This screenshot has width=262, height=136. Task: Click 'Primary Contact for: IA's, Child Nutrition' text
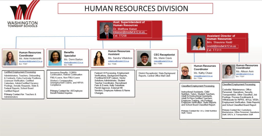(199, 112)
